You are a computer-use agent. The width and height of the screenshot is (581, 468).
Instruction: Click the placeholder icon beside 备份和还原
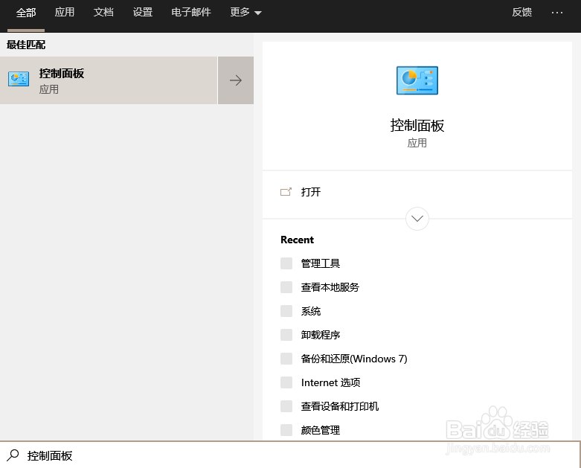[x=286, y=359]
